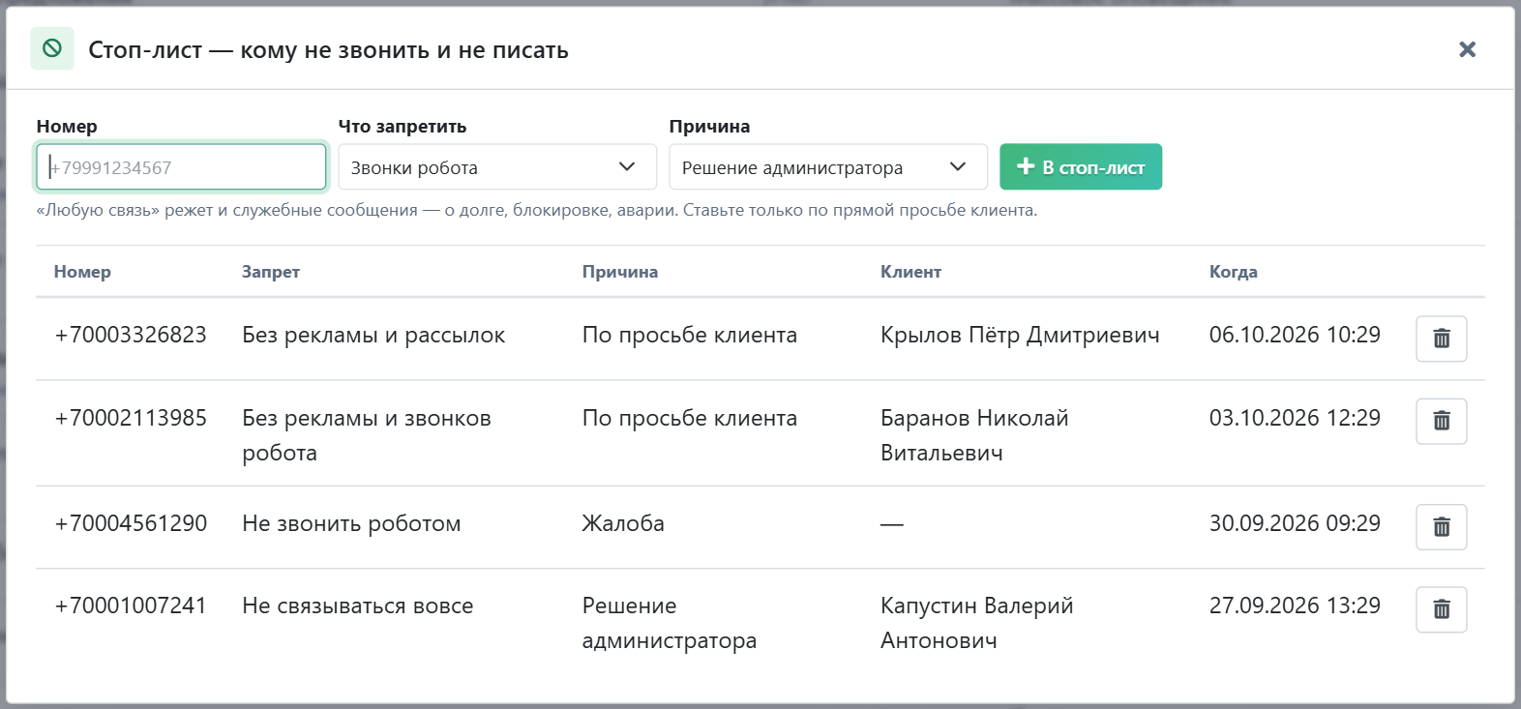Click the Номер column header

click(82, 272)
